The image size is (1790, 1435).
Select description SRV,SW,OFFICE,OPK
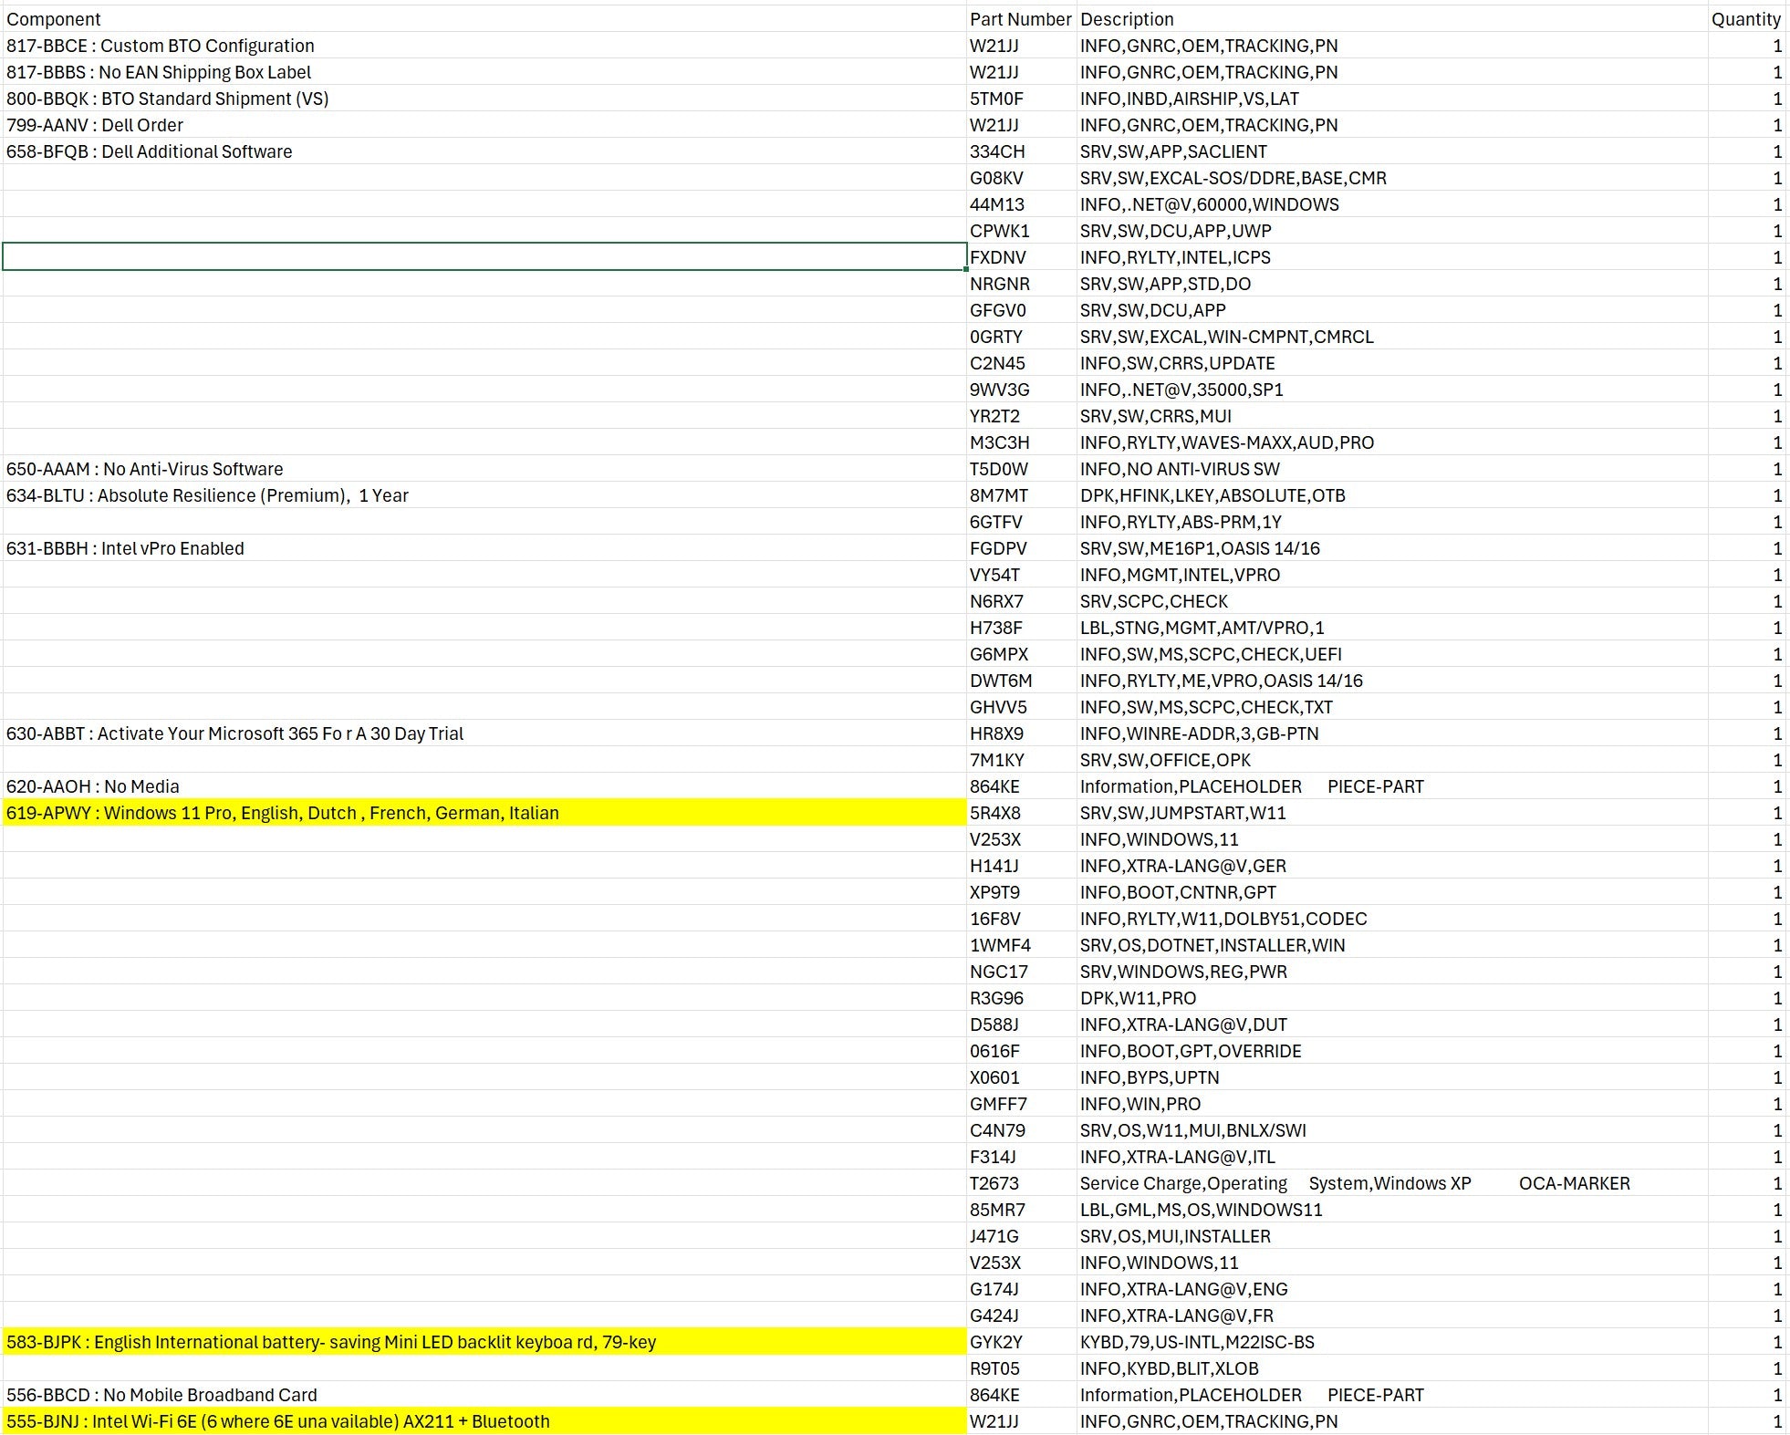pyautogui.click(x=1392, y=760)
